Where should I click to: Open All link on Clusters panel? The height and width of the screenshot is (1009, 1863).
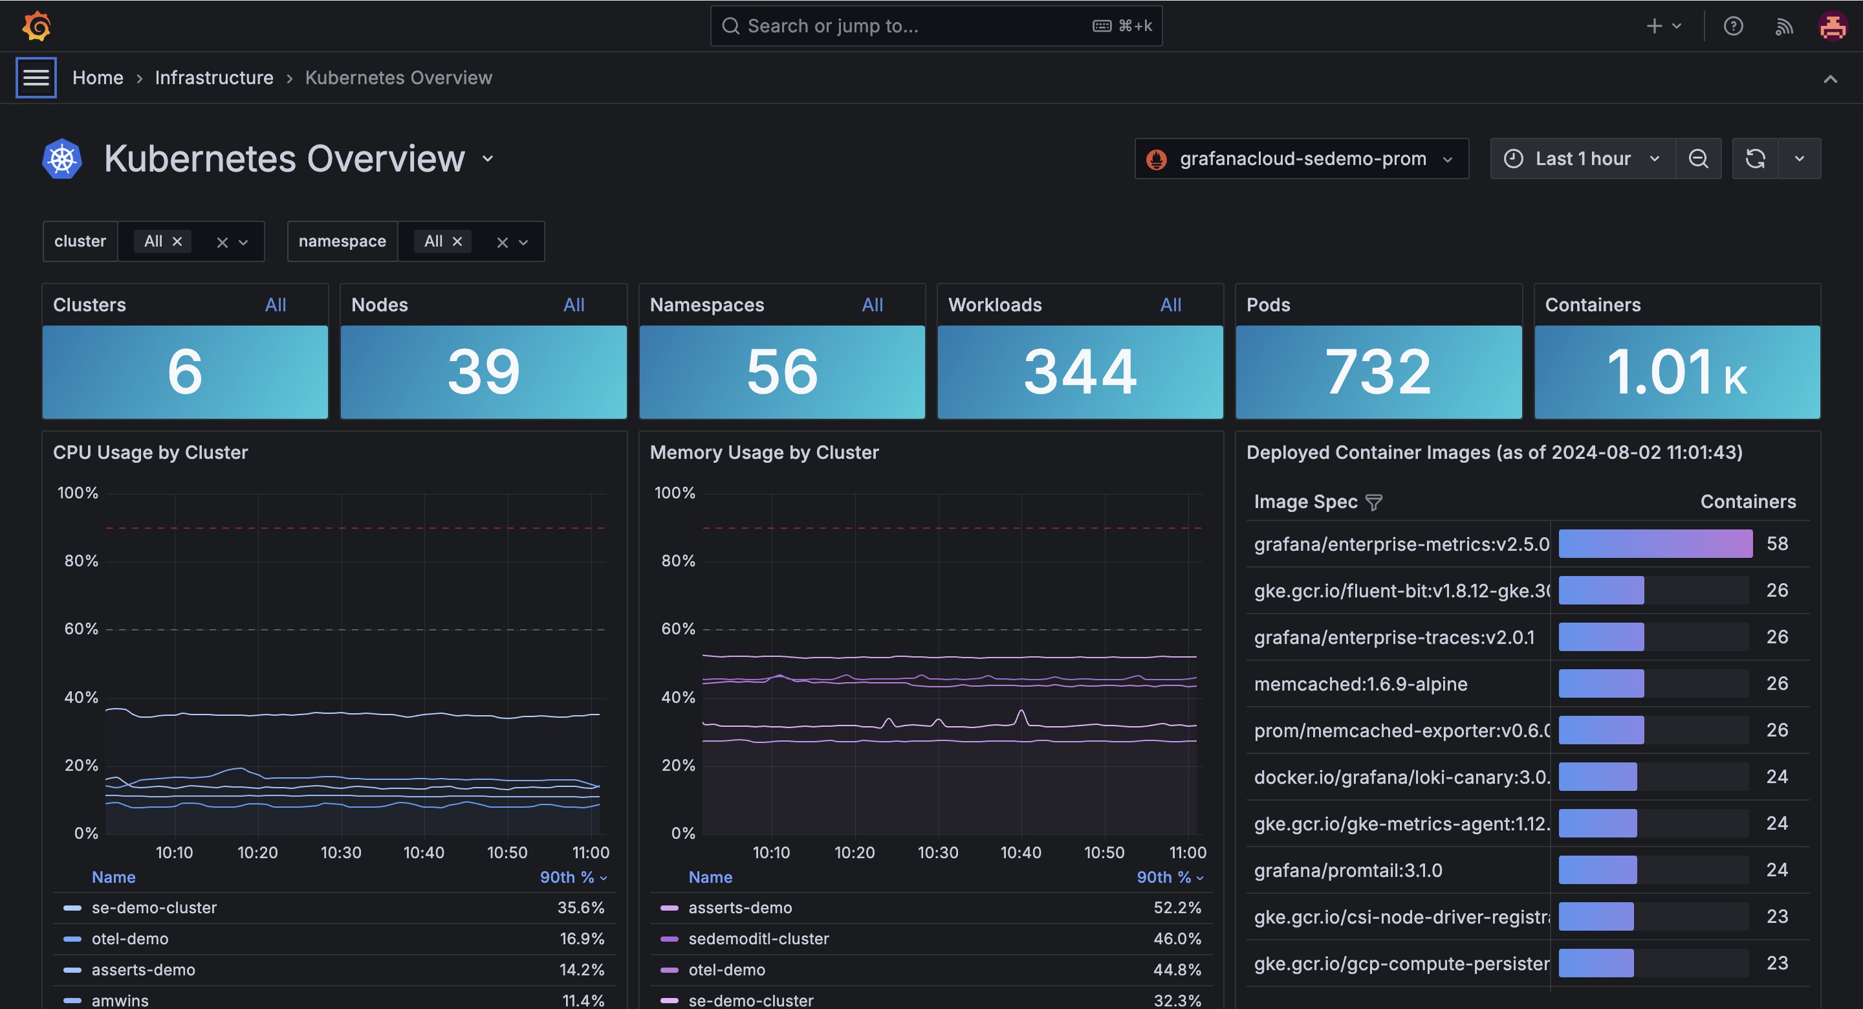coord(276,305)
